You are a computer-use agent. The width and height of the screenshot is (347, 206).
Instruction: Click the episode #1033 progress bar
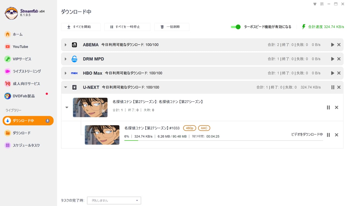click(224, 140)
